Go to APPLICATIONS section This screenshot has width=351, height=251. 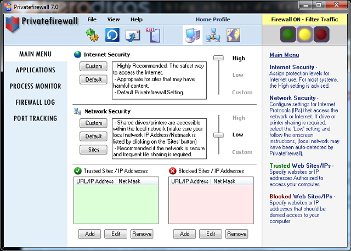35,70
